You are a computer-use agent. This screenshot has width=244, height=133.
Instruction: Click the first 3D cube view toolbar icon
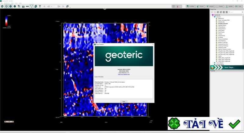coord(2,6)
